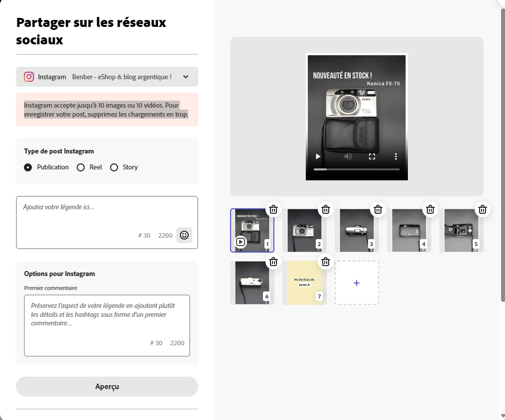This screenshot has width=505, height=420.
Task: Open the emoji picker in caption box
Action: 184,235
